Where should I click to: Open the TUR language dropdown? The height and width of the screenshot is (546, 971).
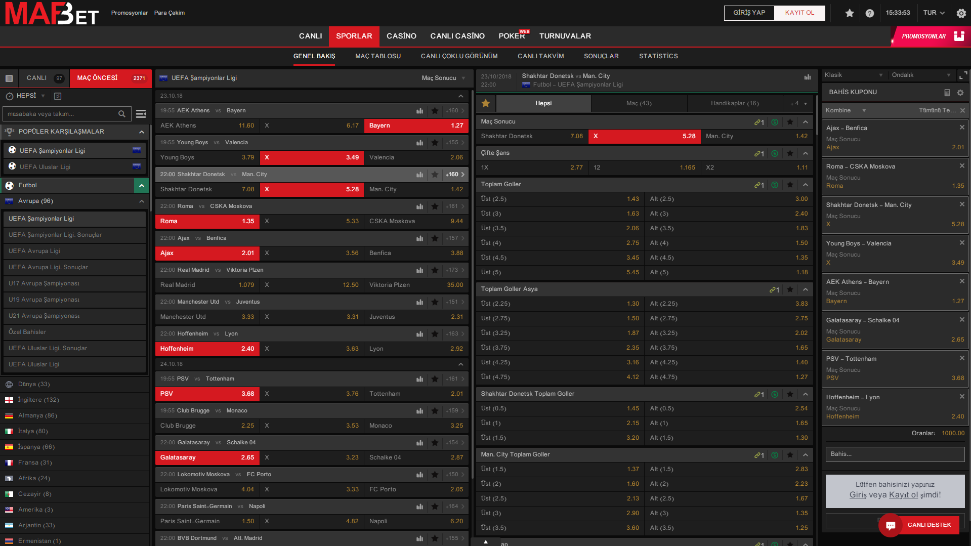(934, 13)
